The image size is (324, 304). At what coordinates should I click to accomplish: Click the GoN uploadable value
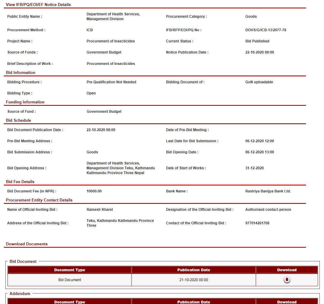pos(259,82)
